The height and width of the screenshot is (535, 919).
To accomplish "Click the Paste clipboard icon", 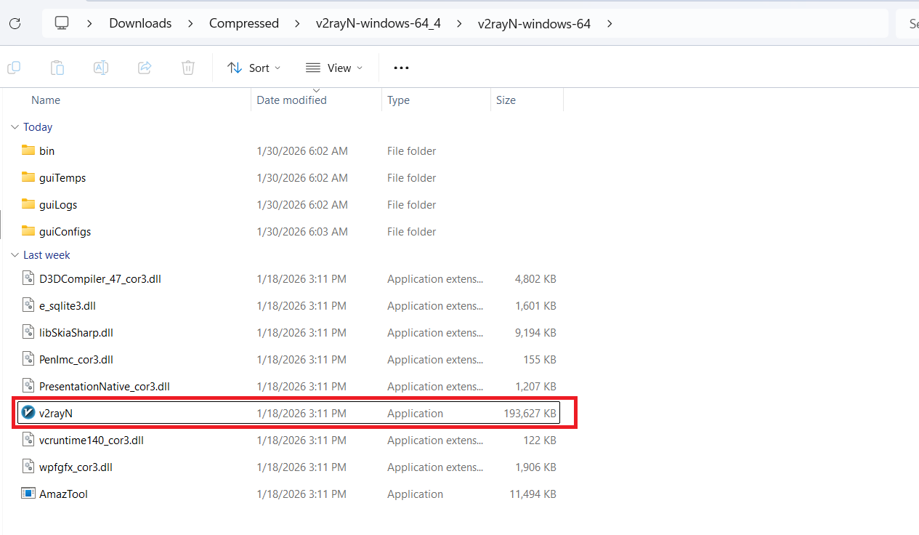I will point(57,68).
